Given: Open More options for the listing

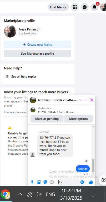Looking at the screenshot, I should pos(79,119).
